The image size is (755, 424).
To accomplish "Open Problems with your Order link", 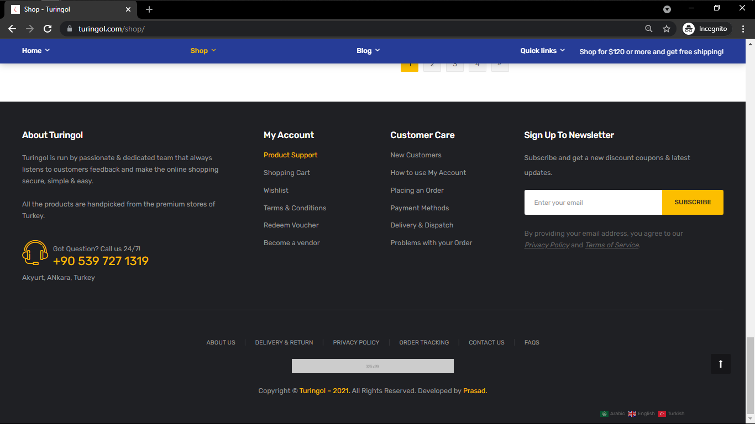I will coord(431,243).
